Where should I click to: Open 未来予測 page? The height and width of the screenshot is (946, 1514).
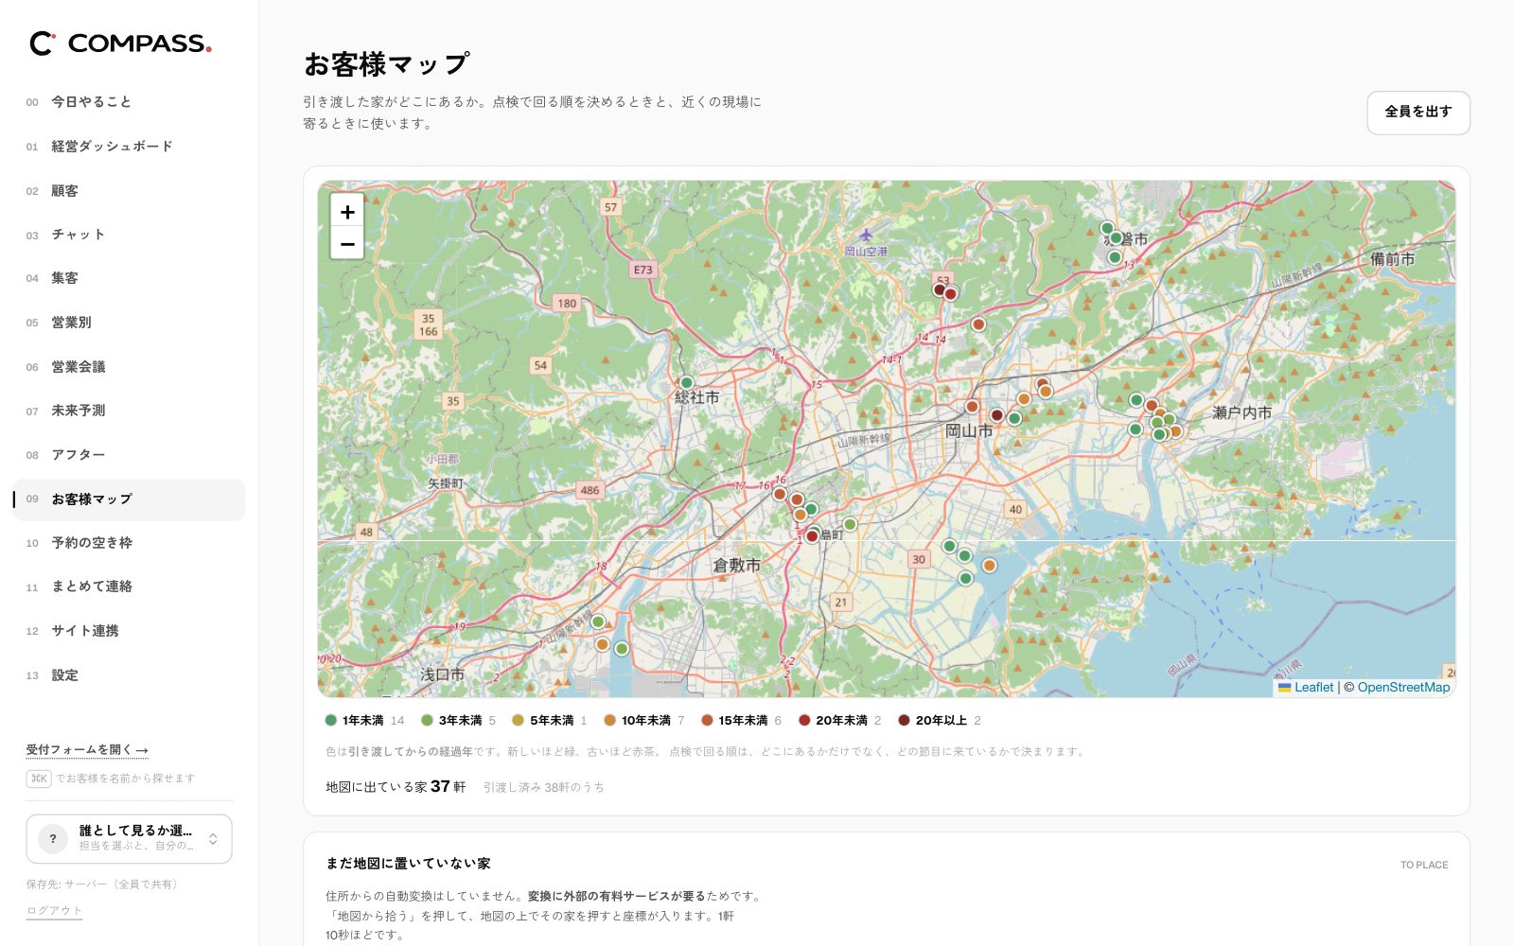coord(129,411)
